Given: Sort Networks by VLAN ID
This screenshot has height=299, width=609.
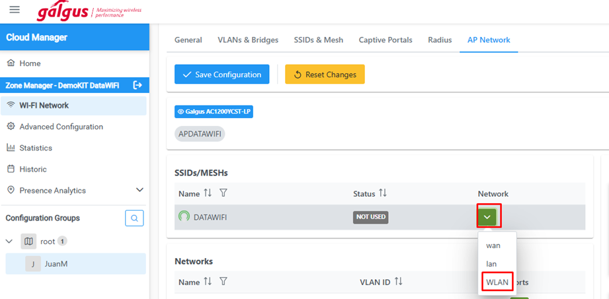Looking at the screenshot, I should [398, 282].
